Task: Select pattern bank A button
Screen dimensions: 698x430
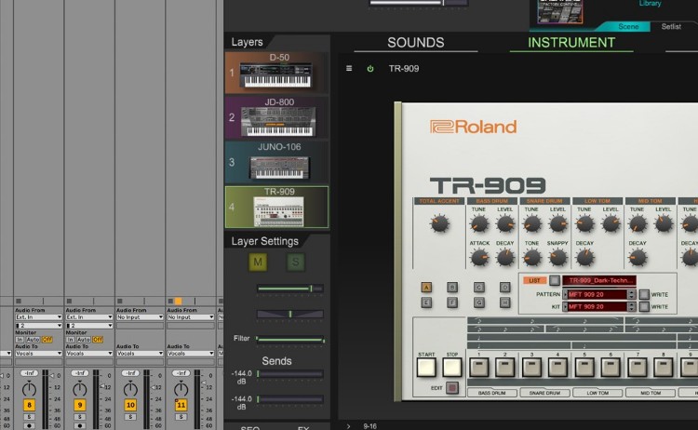Action: pos(426,287)
